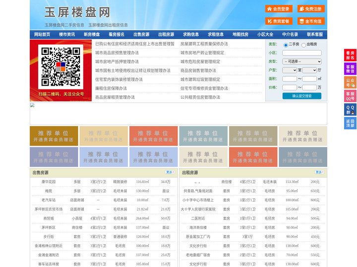
Task: Click the QQ群 sidebar icon
Action: [x=350, y=110]
